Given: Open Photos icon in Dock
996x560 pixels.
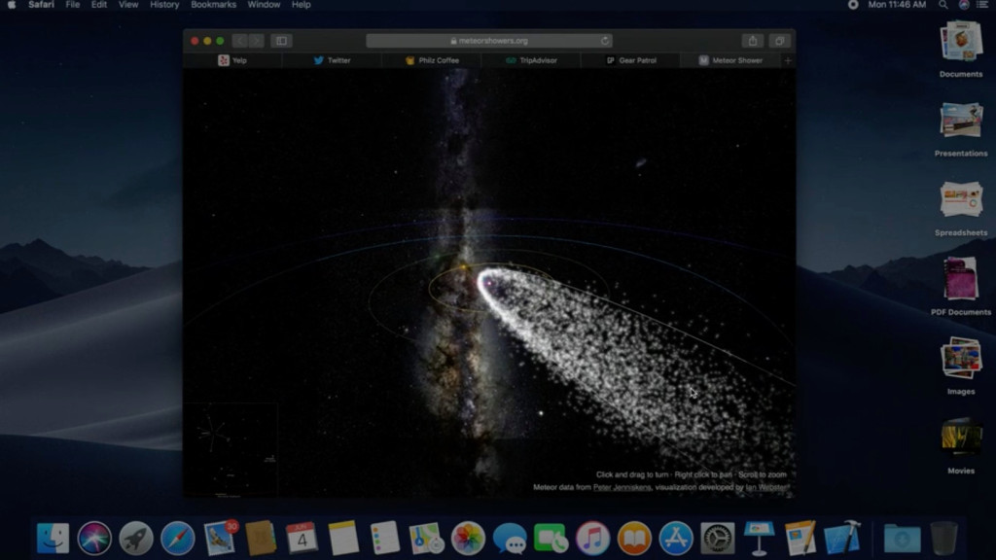Looking at the screenshot, I should coord(468,538).
